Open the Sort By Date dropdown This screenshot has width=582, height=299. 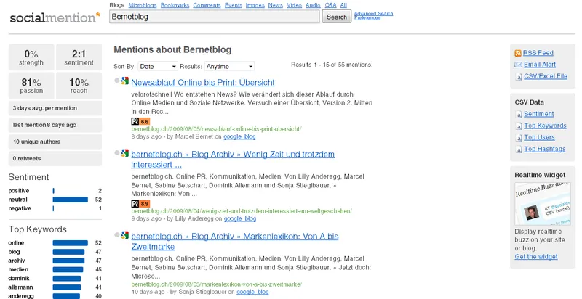pos(158,67)
